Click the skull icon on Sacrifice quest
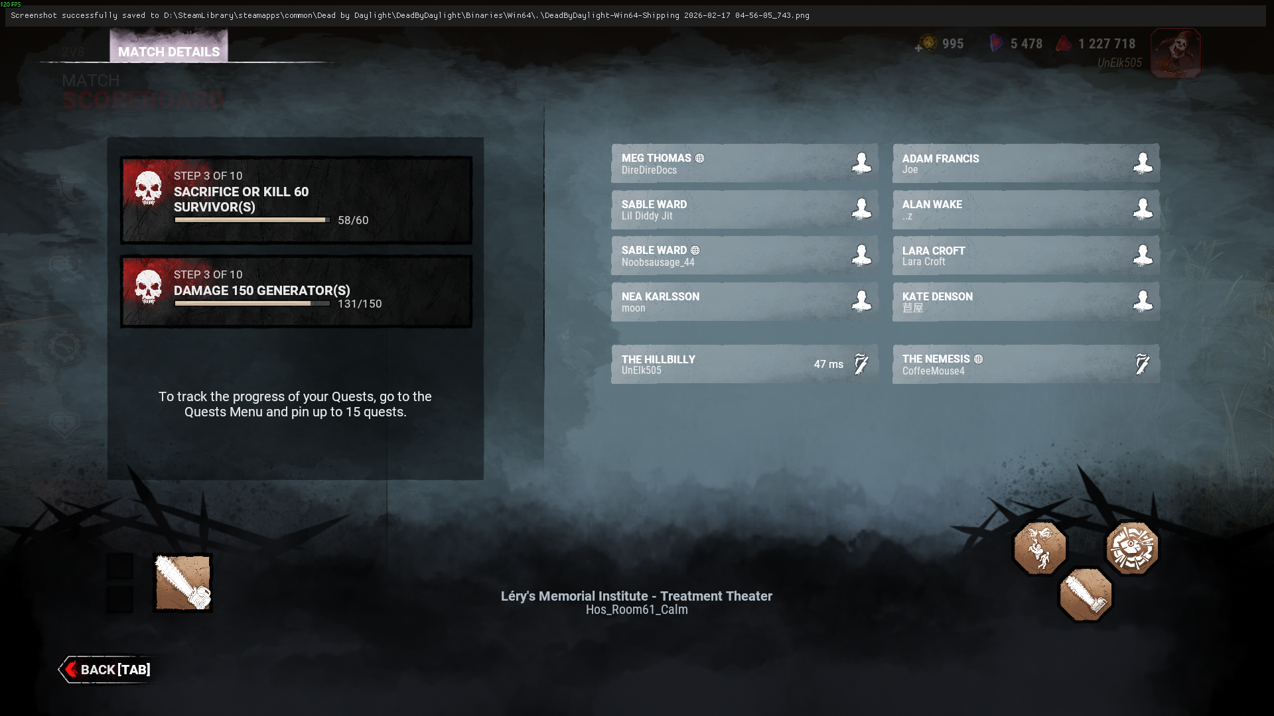Viewport: 1274px width, 716px height. [148, 188]
